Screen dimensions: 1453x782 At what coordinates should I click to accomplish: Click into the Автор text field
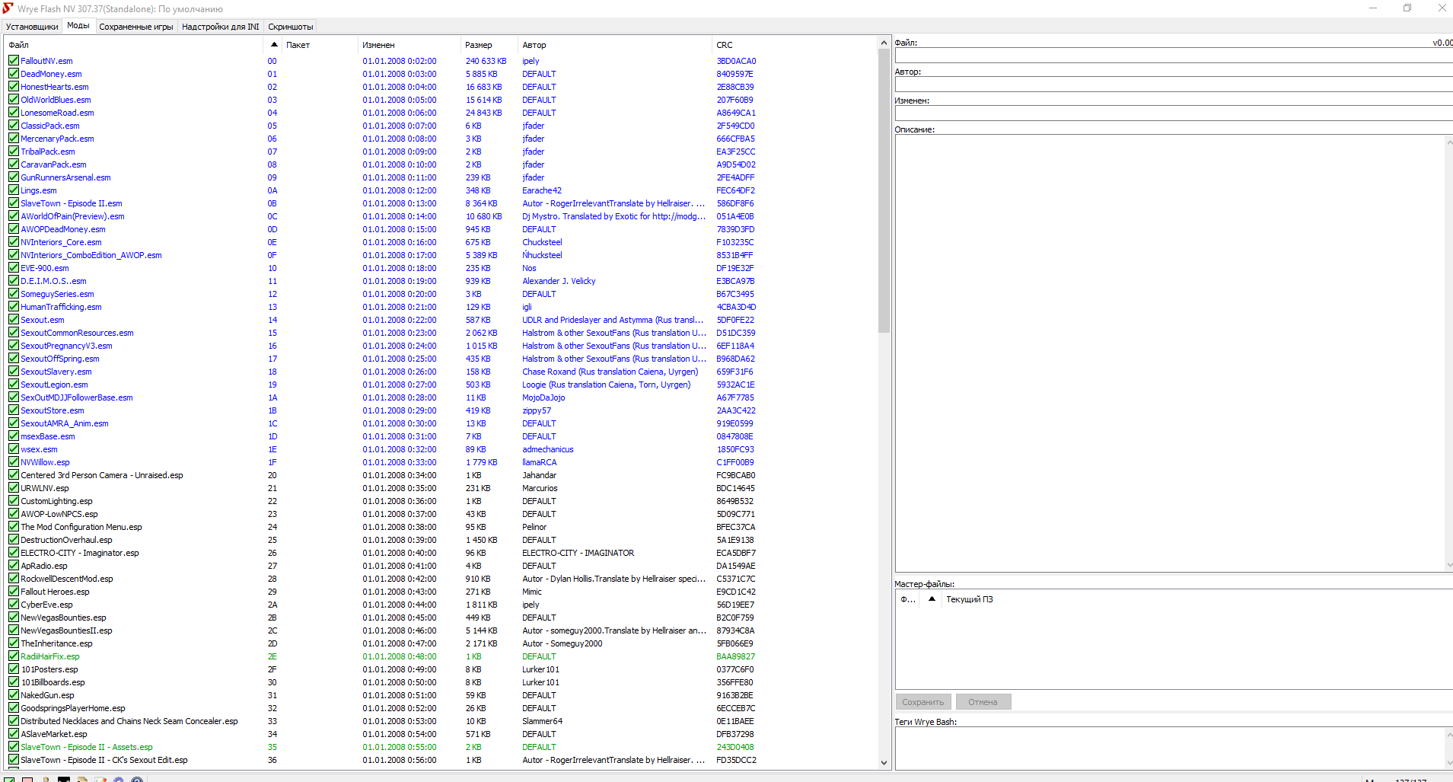pyautogui.click(x=1172, y=85)
